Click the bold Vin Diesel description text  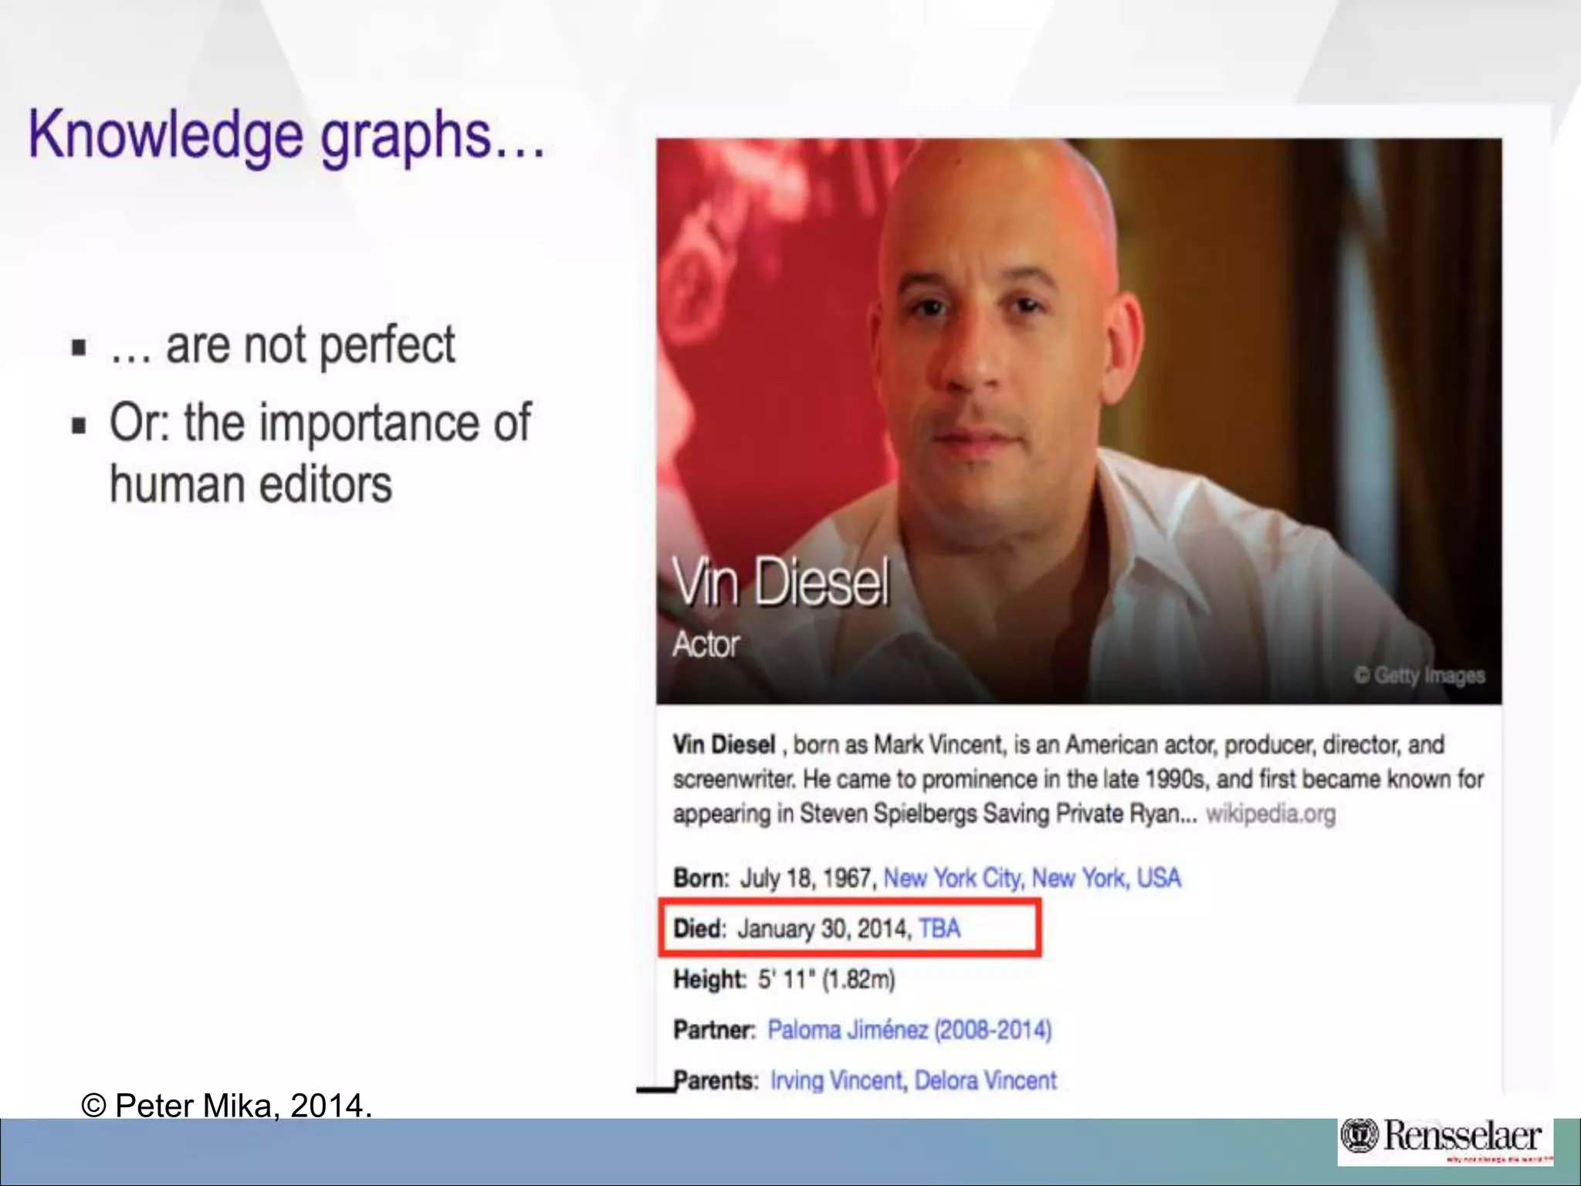point(724,744)
